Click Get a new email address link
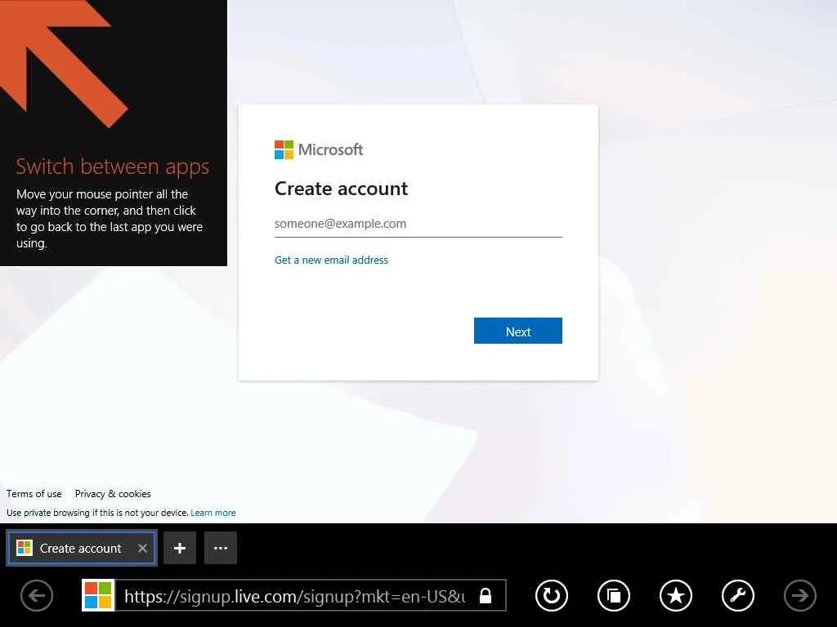This screenshot has height=627, width=837. [331, 260]
